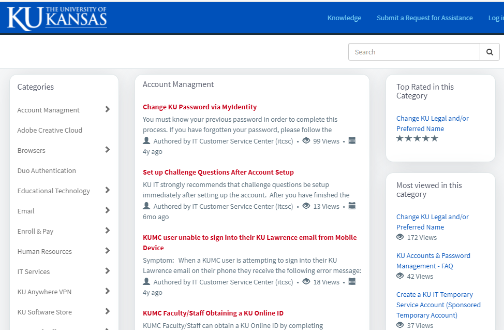The height and width of the screenshot is (330, 504).
Task: Click the five-star rating under Top Rated
Action: click(417, 138)
